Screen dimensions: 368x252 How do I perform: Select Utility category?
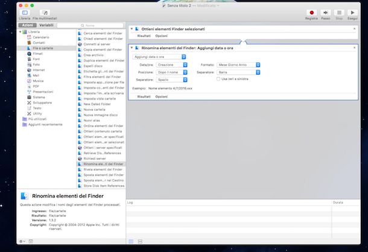click(x=37, y=113)
